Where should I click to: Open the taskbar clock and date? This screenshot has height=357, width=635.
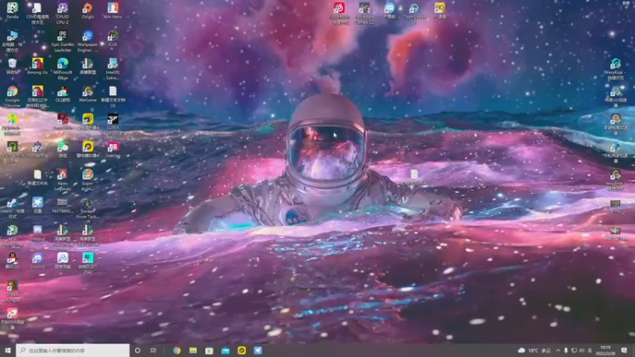pyautogui.click(x=606, y=350)
